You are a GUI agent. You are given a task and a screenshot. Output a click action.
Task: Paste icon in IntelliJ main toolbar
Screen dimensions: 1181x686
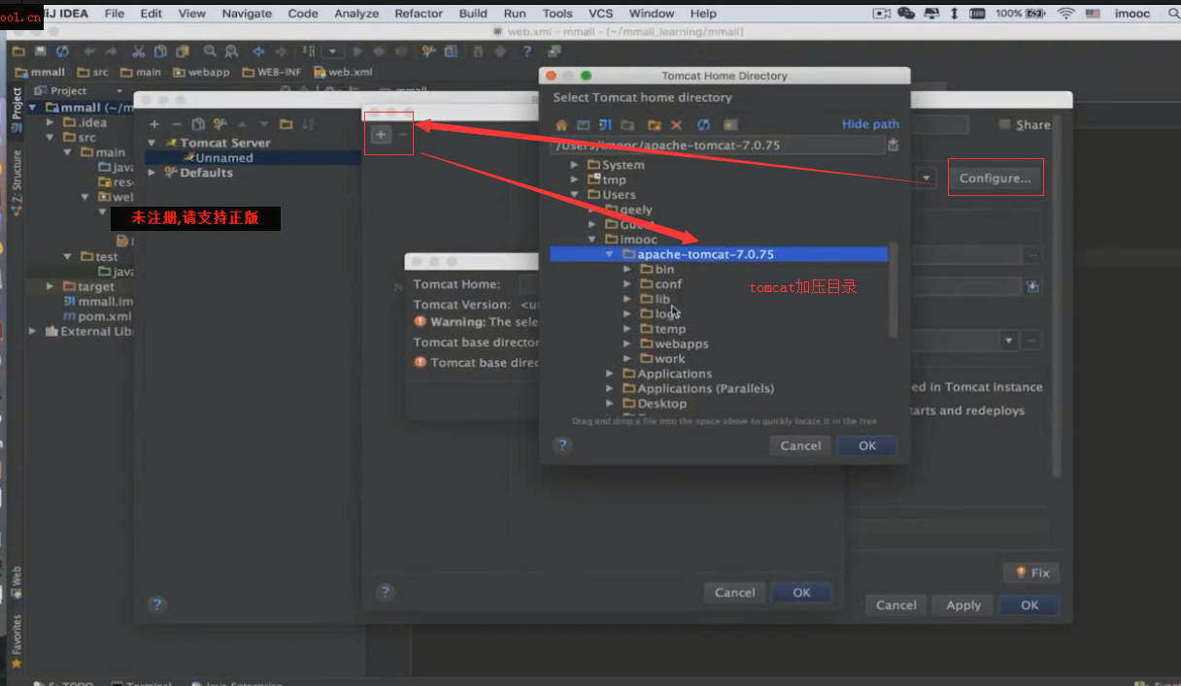(182, 51)
